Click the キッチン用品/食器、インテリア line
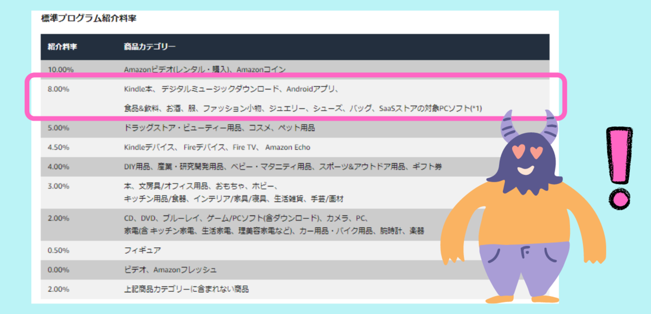Image resolution: width=651 pixels, height=314 pixels. coord(234,198)
